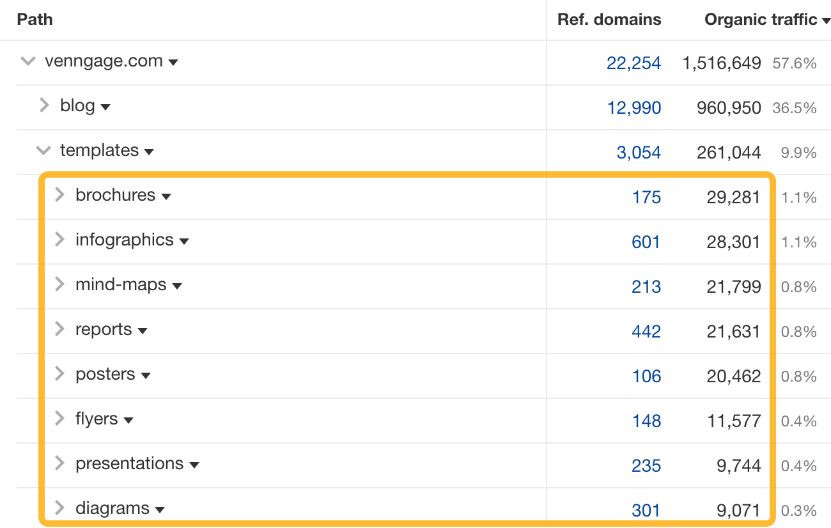Open the dropdown next to venngage.com
The image size is (831, 528).
click(173, 62)
